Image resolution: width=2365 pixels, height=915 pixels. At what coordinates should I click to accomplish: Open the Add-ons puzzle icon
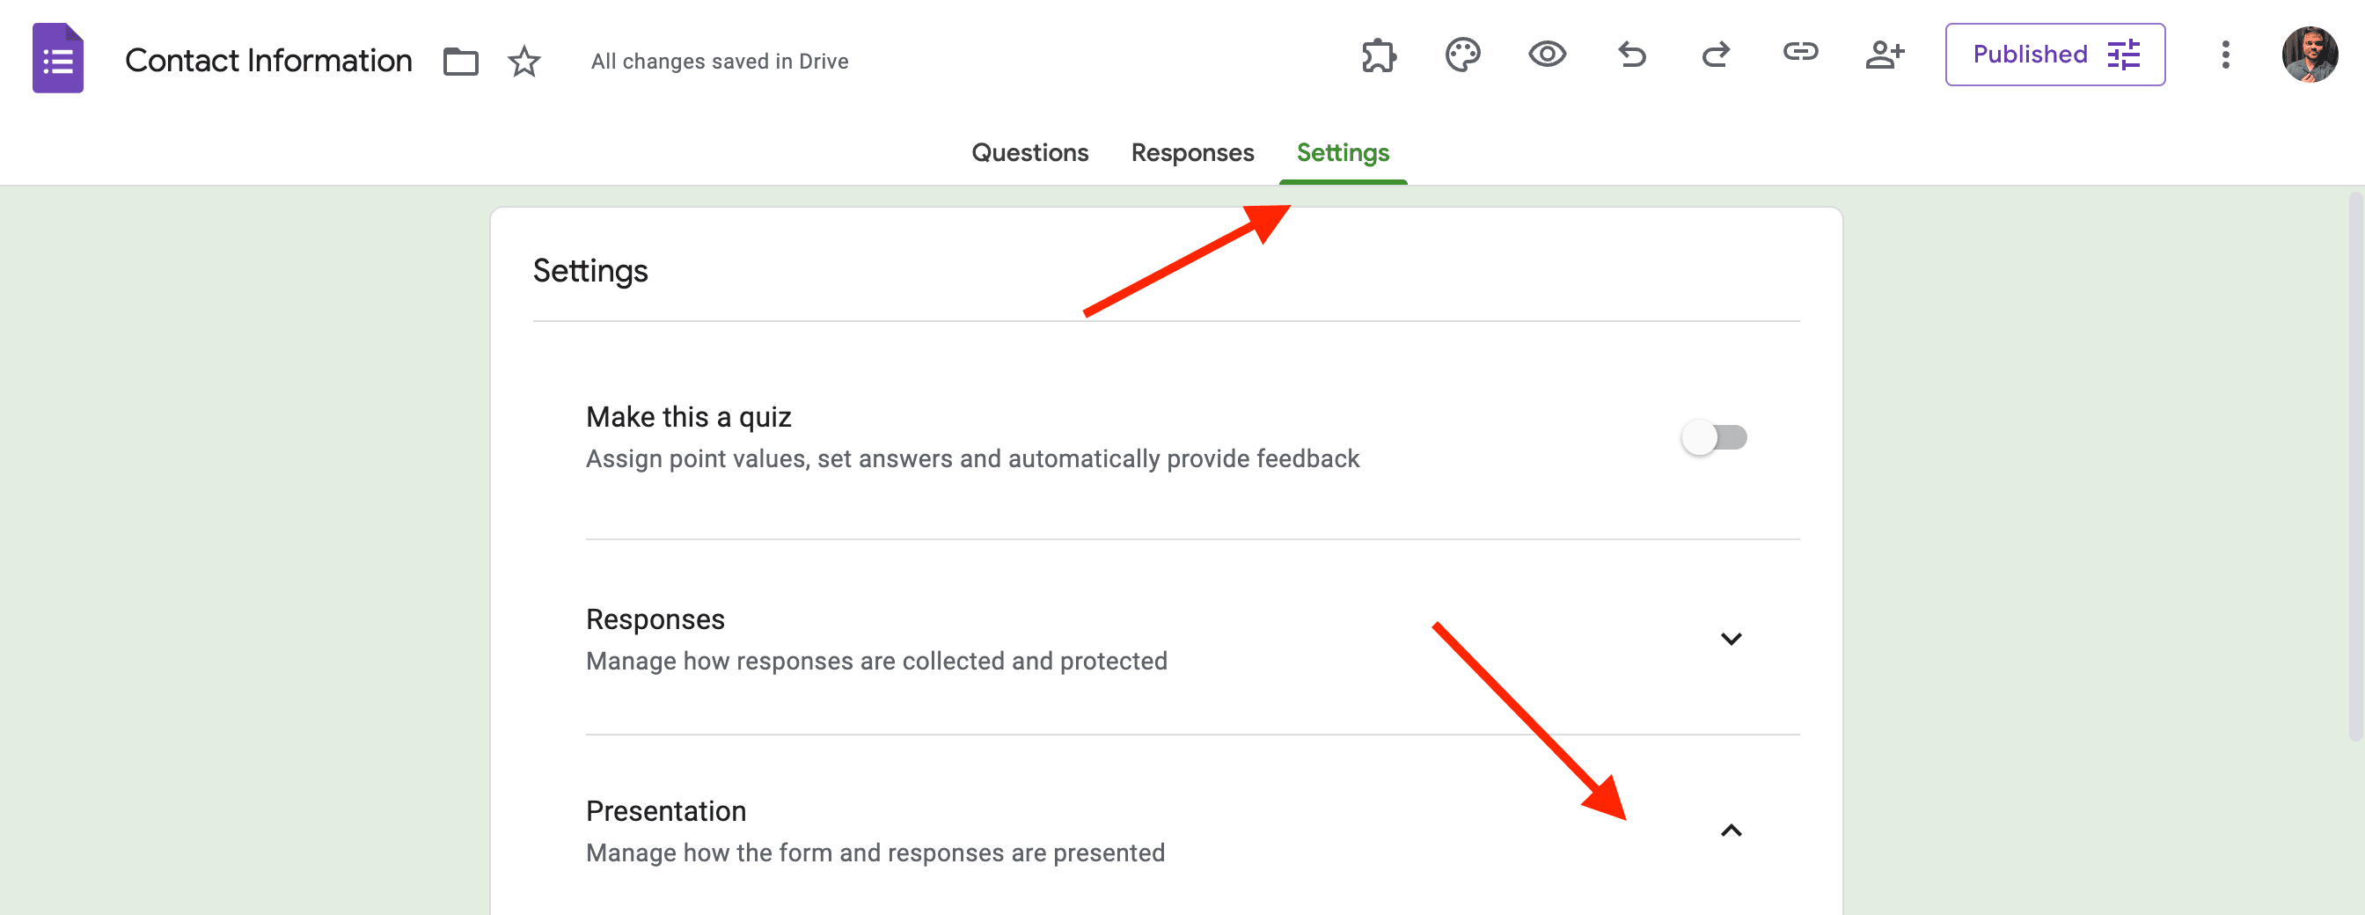[1378, 55]
